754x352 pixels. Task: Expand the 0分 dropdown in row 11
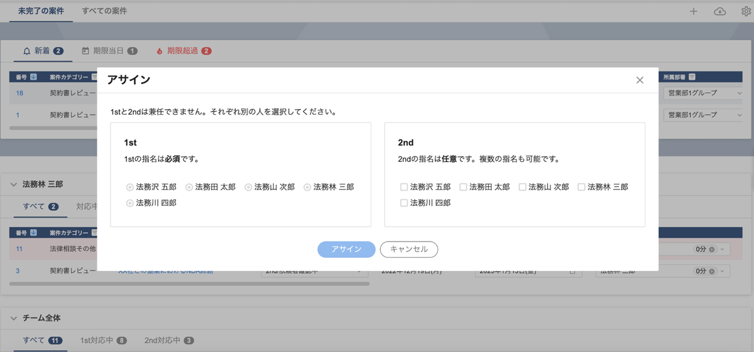tap(723, 249)
